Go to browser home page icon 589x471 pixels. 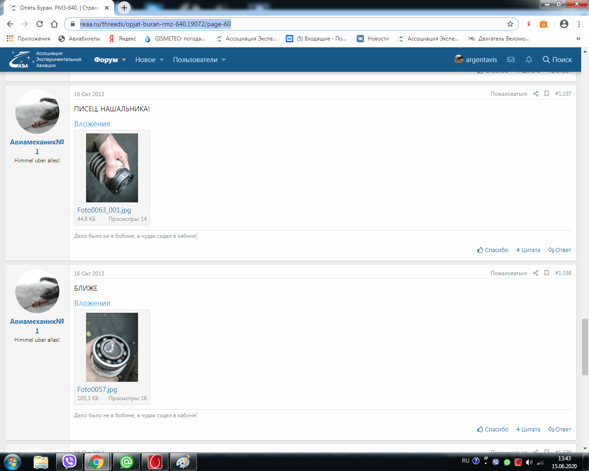(54, 24)
